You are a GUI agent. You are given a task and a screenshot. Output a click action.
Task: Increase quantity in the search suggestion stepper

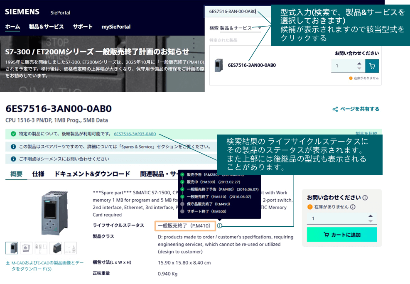(359, 64)
